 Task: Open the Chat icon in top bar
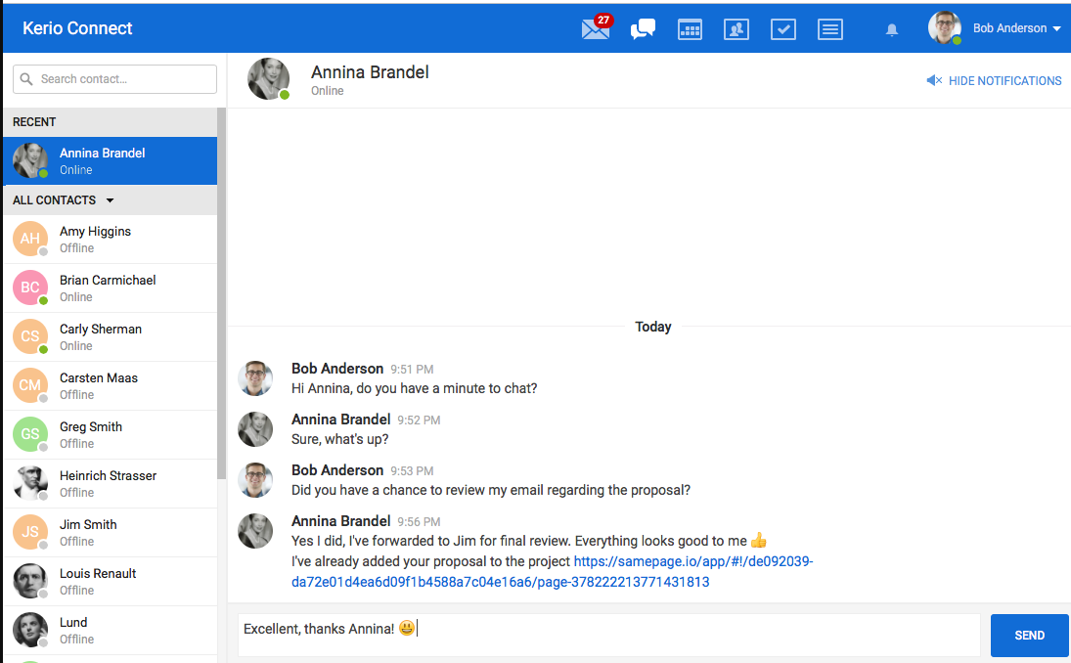pyautogui.click(x=643, y=28)
